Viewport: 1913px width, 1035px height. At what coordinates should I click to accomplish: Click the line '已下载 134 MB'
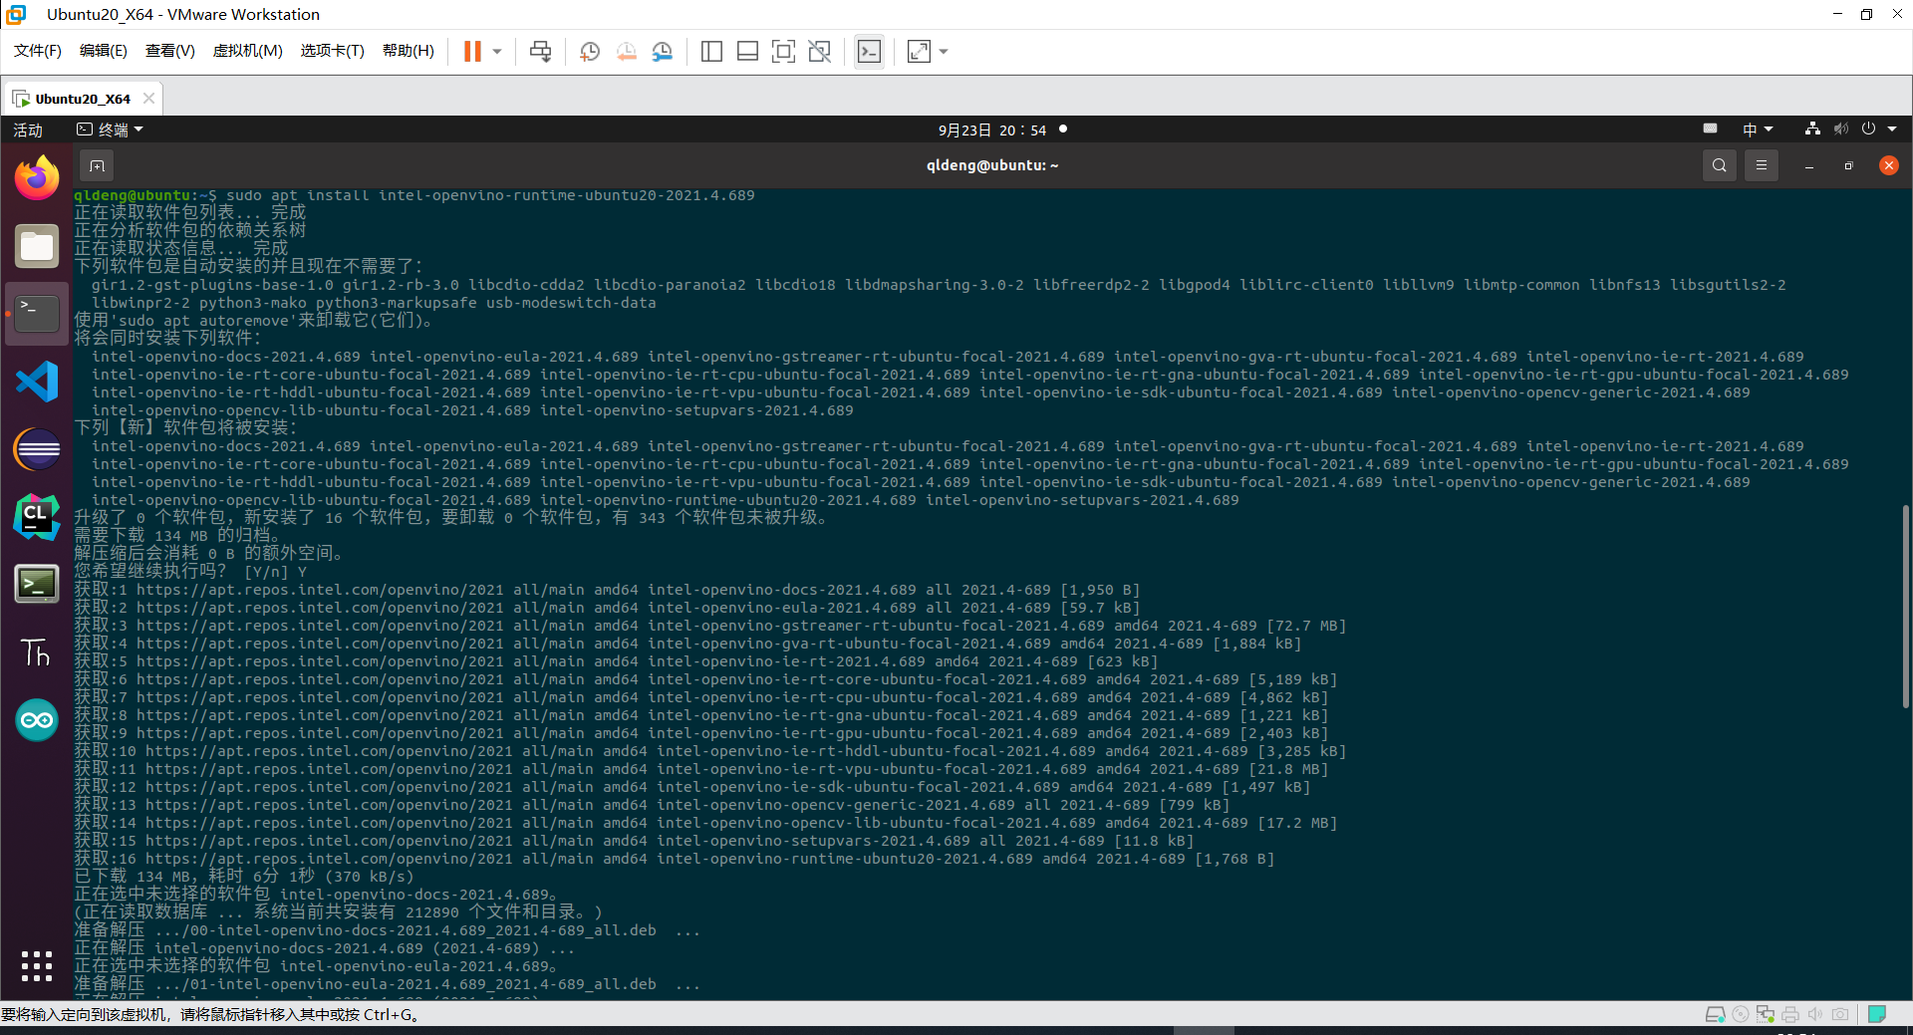point(244,877)
